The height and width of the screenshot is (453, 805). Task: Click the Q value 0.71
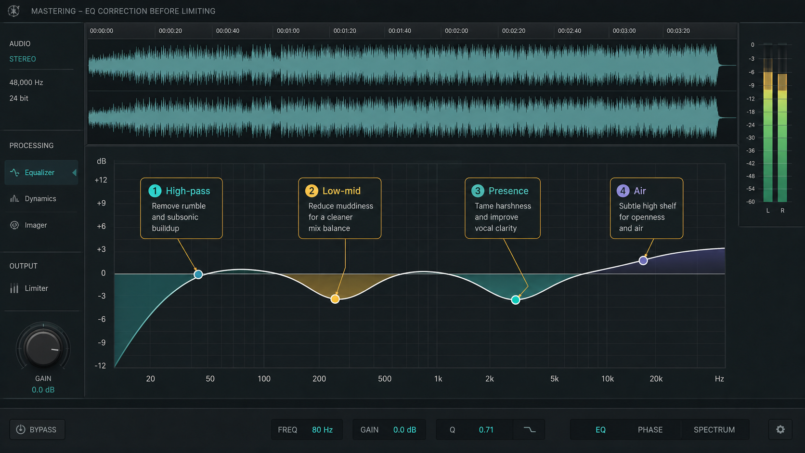pyautogui.click(x=486, y=429)
